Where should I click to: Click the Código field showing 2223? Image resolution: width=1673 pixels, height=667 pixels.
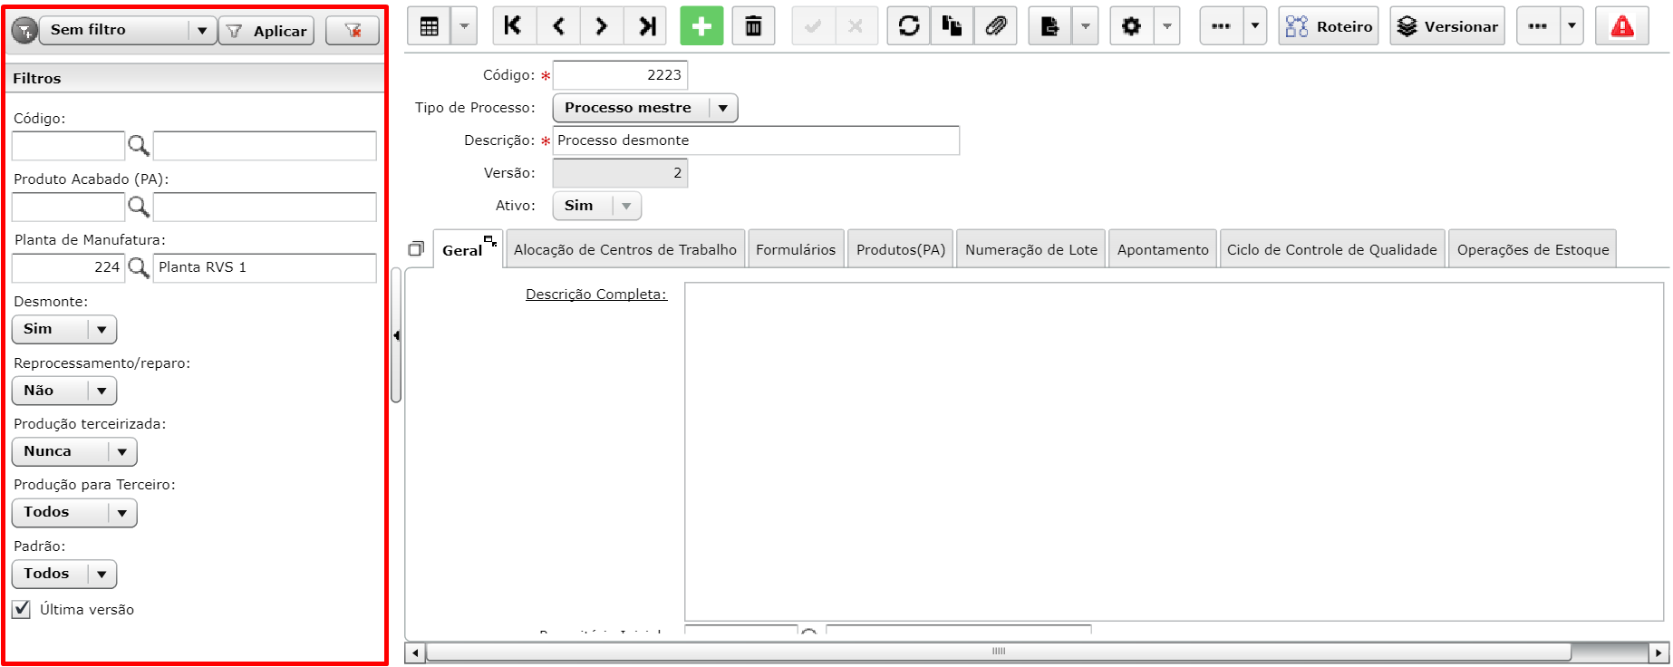620,75
